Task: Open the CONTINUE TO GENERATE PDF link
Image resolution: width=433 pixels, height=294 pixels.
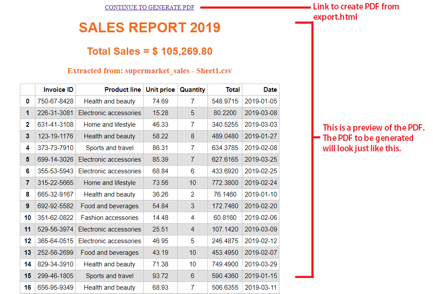Action: click(x=149, y=7)
